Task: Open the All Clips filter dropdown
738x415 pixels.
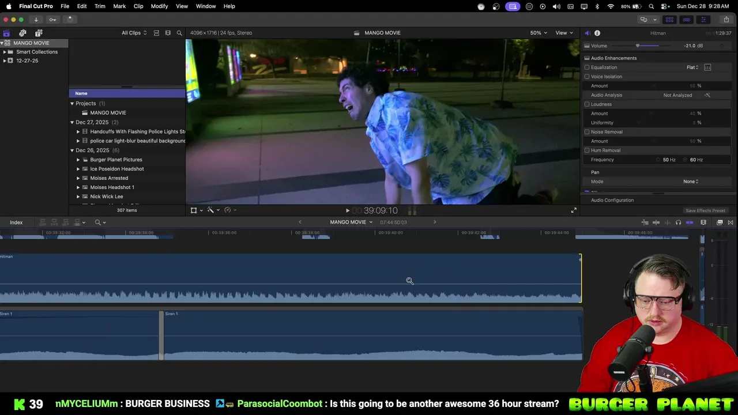Action: point(134,33)
